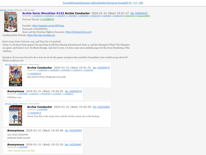
Task: Click the Quoted By link under post No.142004947
Action: tap(22, 147)
